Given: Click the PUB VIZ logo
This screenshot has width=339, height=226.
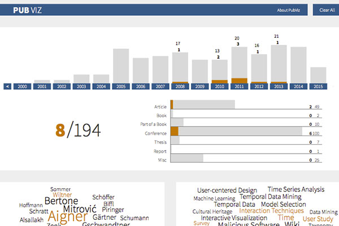Looking at the screenshot, I should coord(28,10).
